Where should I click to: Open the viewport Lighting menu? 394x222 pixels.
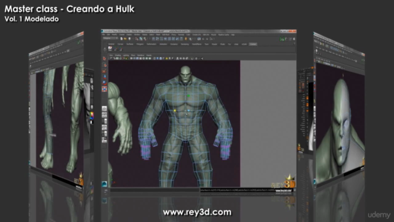pos(126,55)
